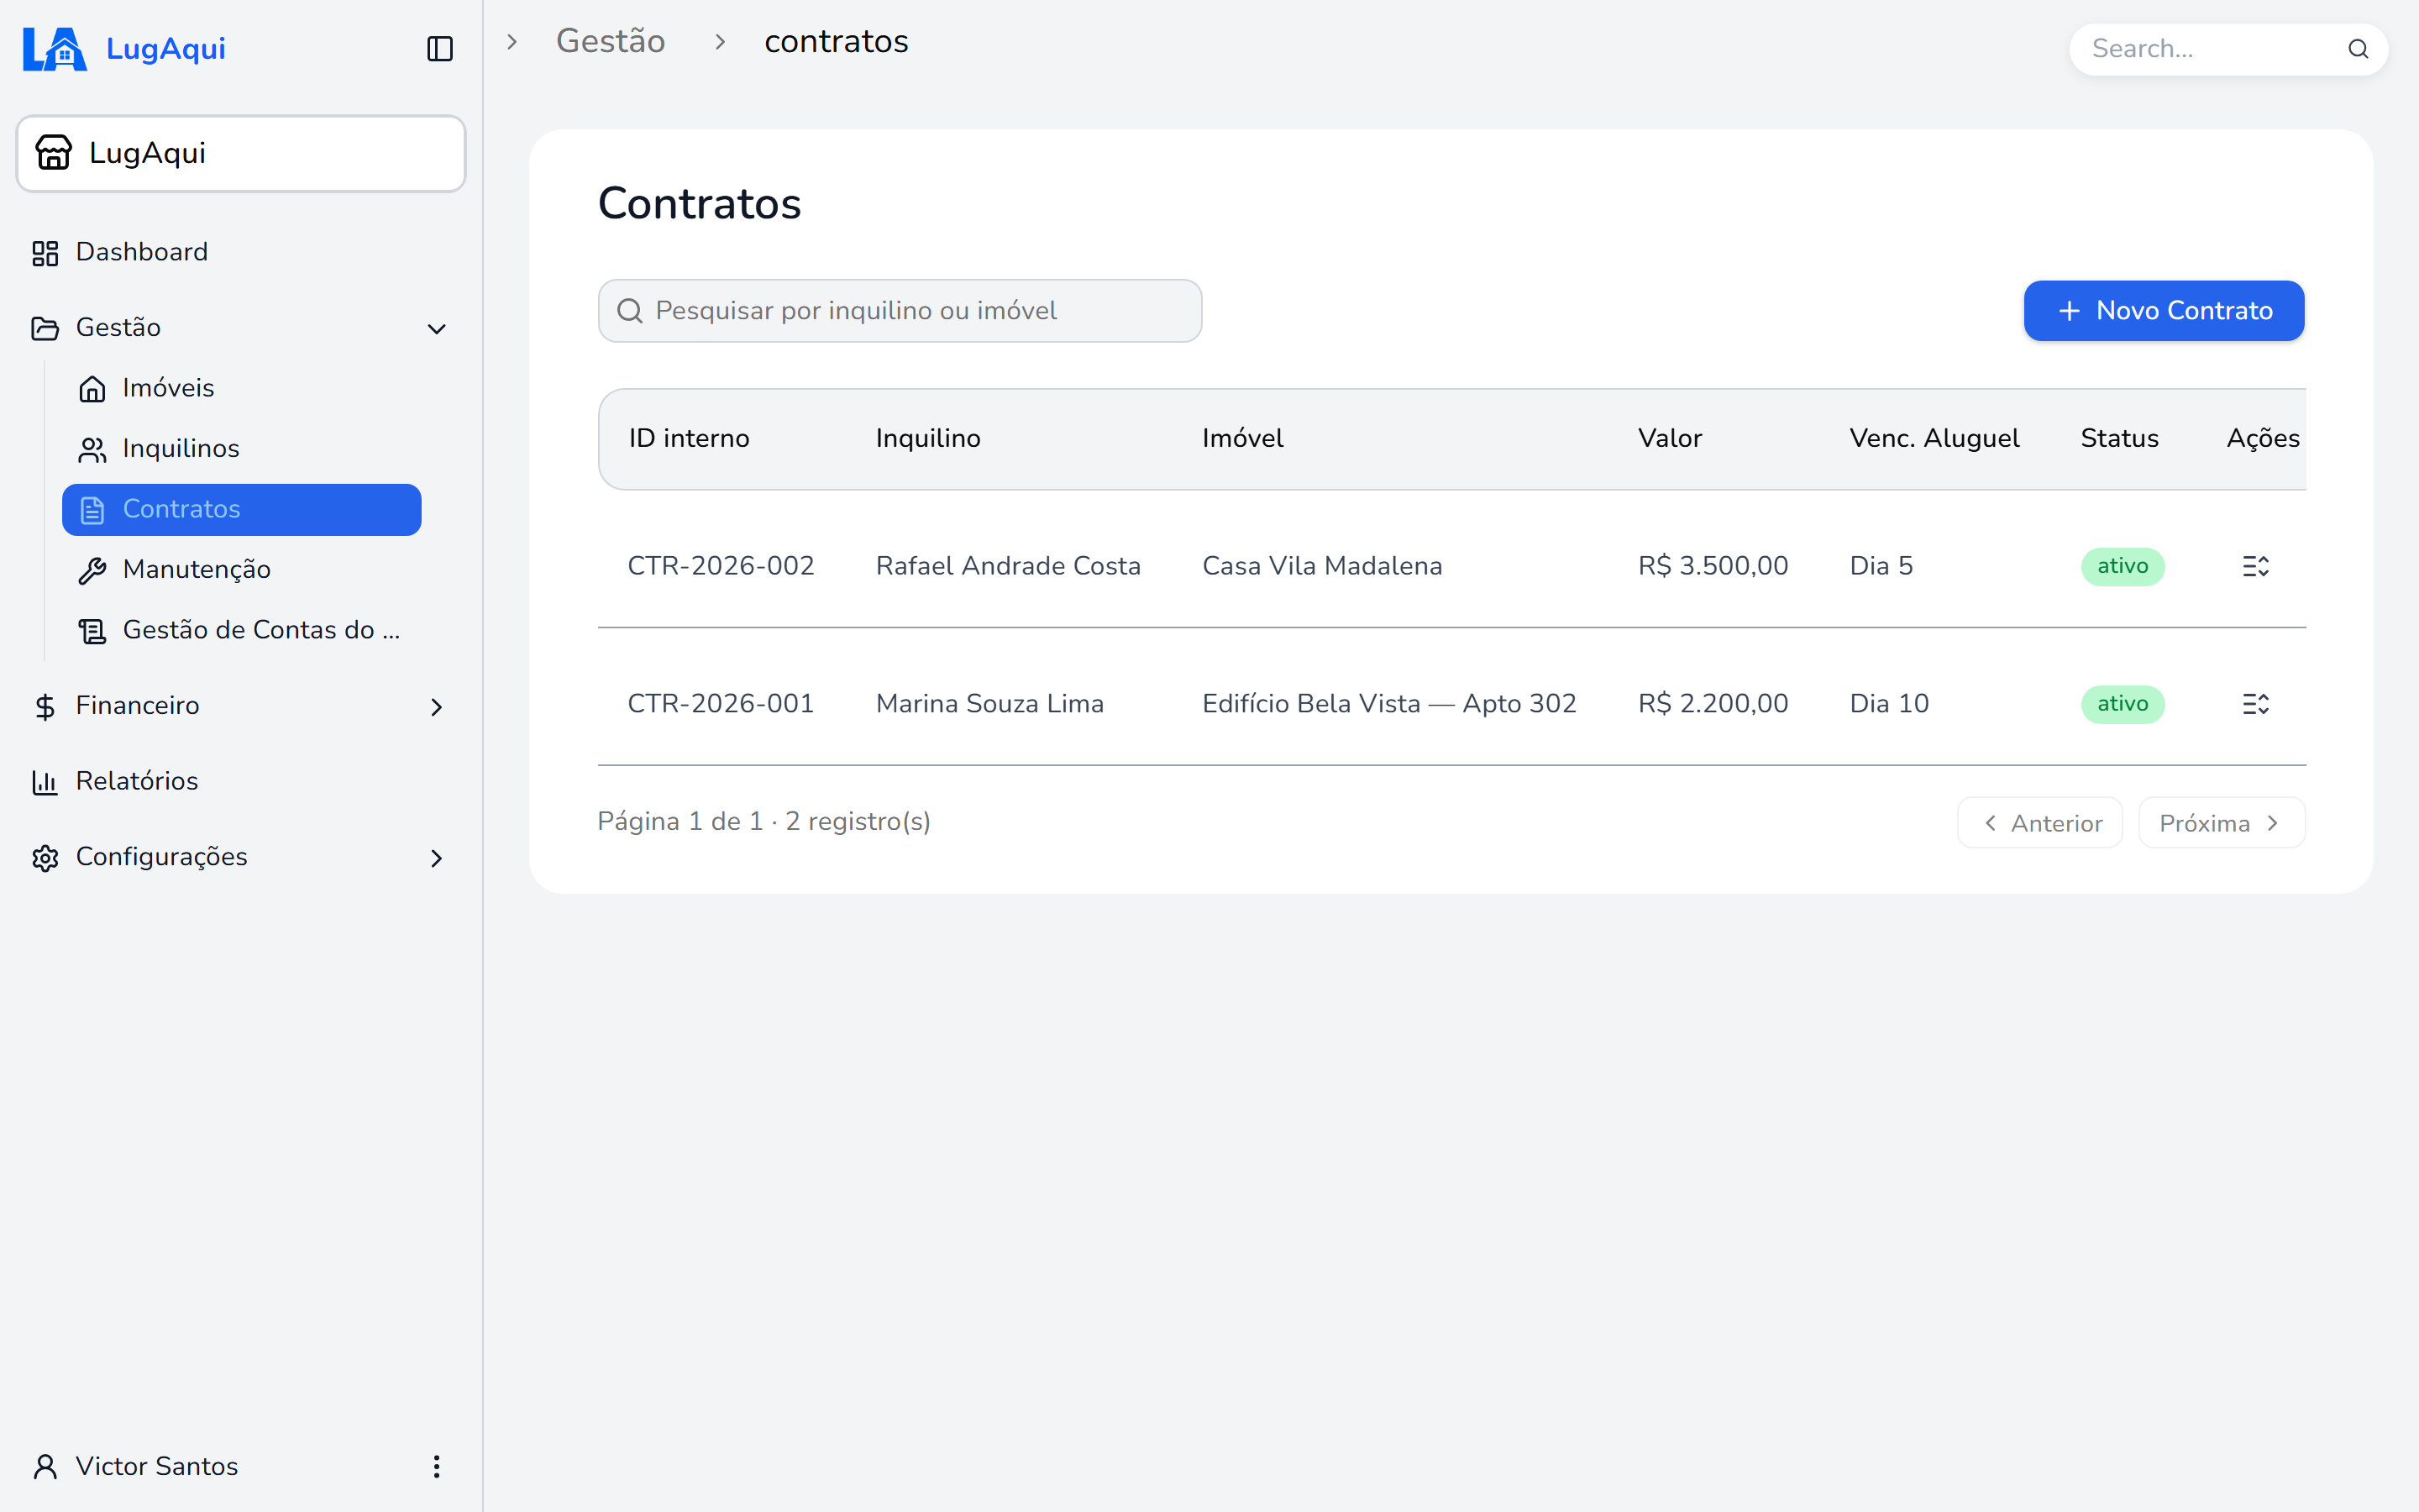The image size is (2419, 1512).
Task: Click the Venc. Aluguel column header
Action: coord(1934,439)
